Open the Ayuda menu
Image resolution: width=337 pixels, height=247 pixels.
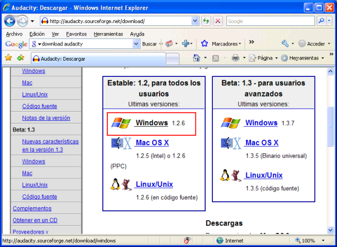pyautogui.click(x=137, y=34)
